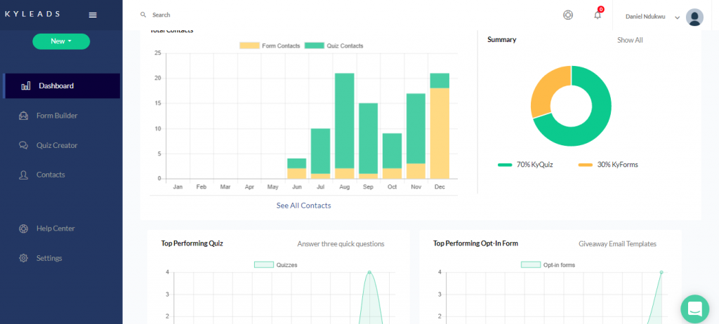Expand the New dropdown button
This screenshot has height=324, width=719.
point(61,41)
